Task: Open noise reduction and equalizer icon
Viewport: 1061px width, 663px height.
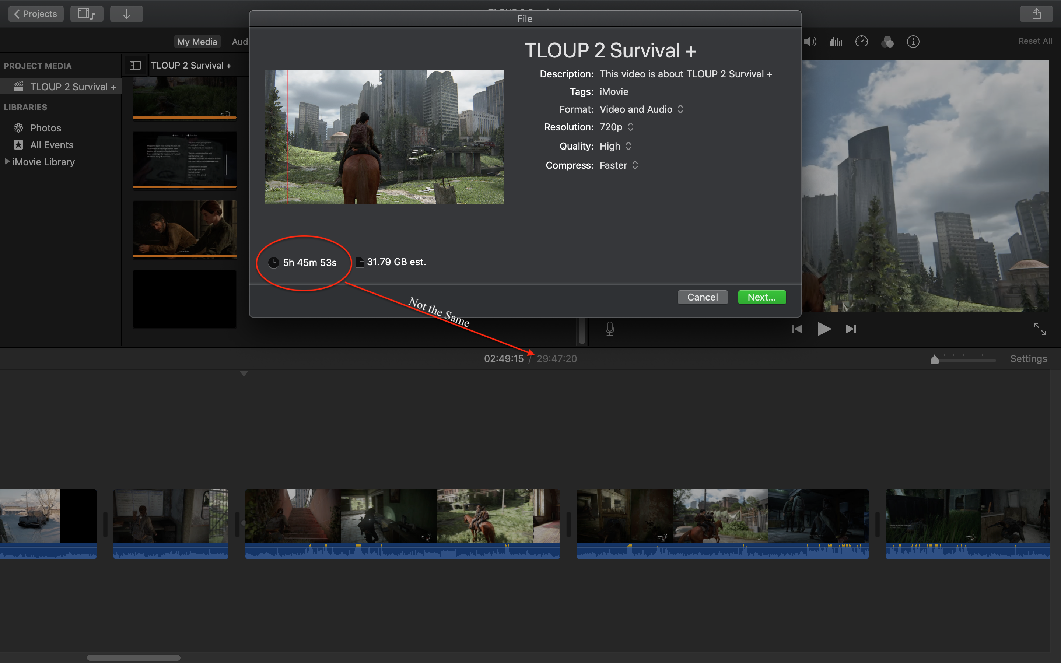Action: [x=835, y=42]
